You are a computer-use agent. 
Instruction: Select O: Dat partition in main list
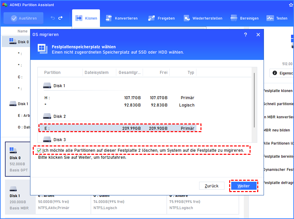click(24, 127)
